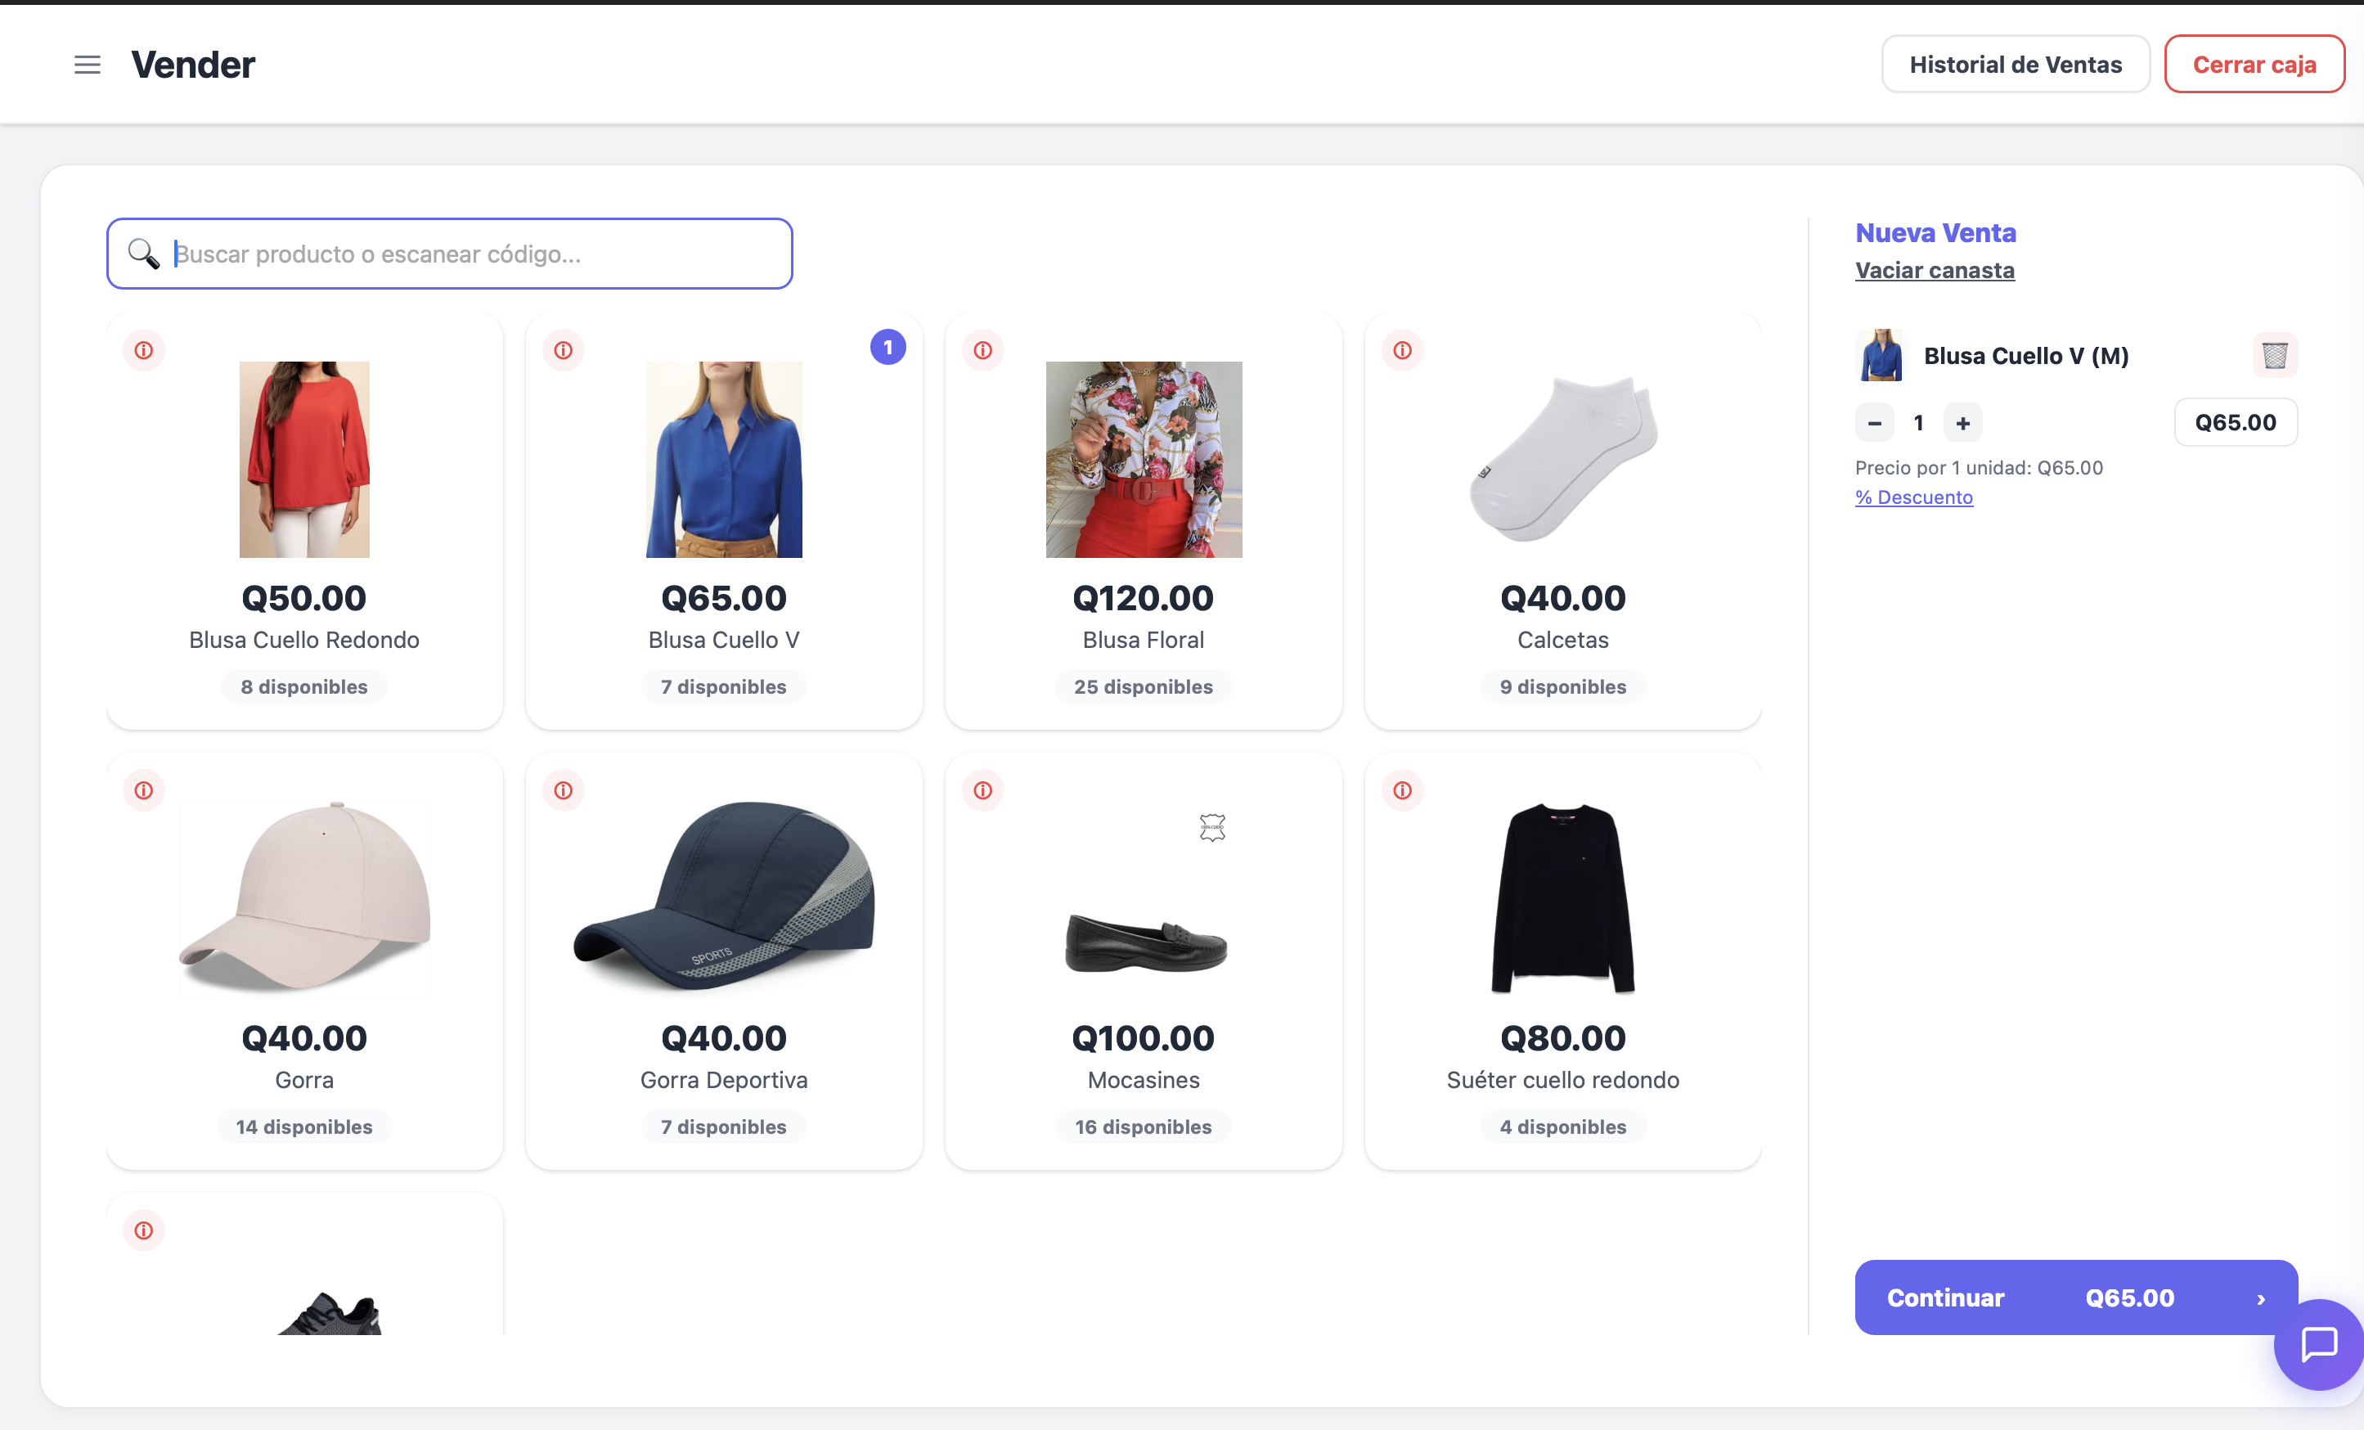Click the 'Nueva Venta' heading
Screen dimensions: 2364x1430
(x=1935, y=232)
